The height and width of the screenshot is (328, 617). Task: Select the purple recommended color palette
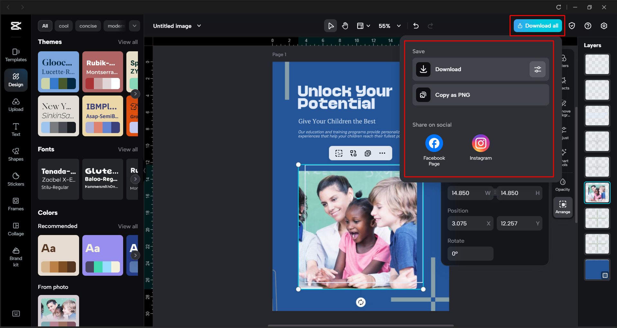click(103, 255)
